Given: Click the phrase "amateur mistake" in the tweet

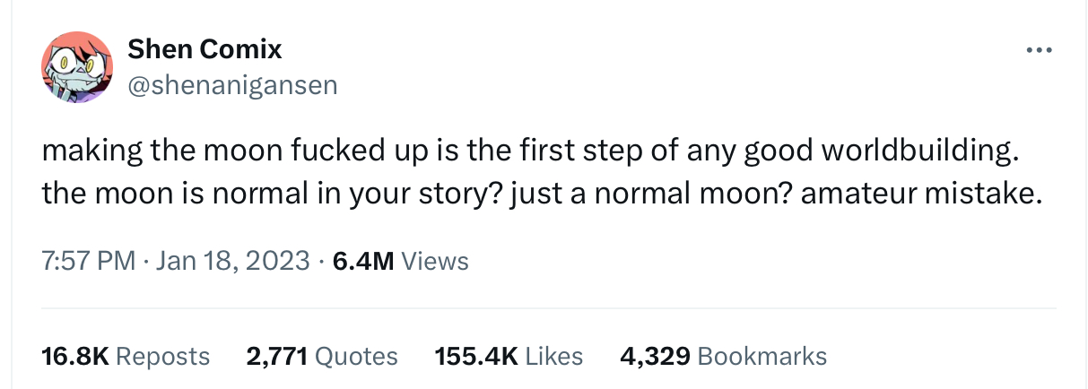Looking at the screenshot, I should (921, 193).
